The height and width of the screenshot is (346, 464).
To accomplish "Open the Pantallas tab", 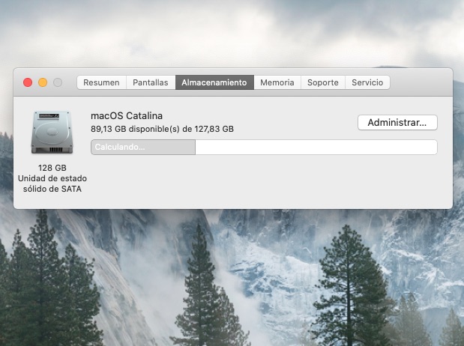I will [150, 82].
